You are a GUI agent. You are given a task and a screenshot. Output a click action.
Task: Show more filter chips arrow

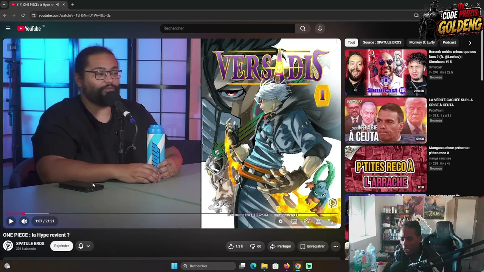[470, 43]
